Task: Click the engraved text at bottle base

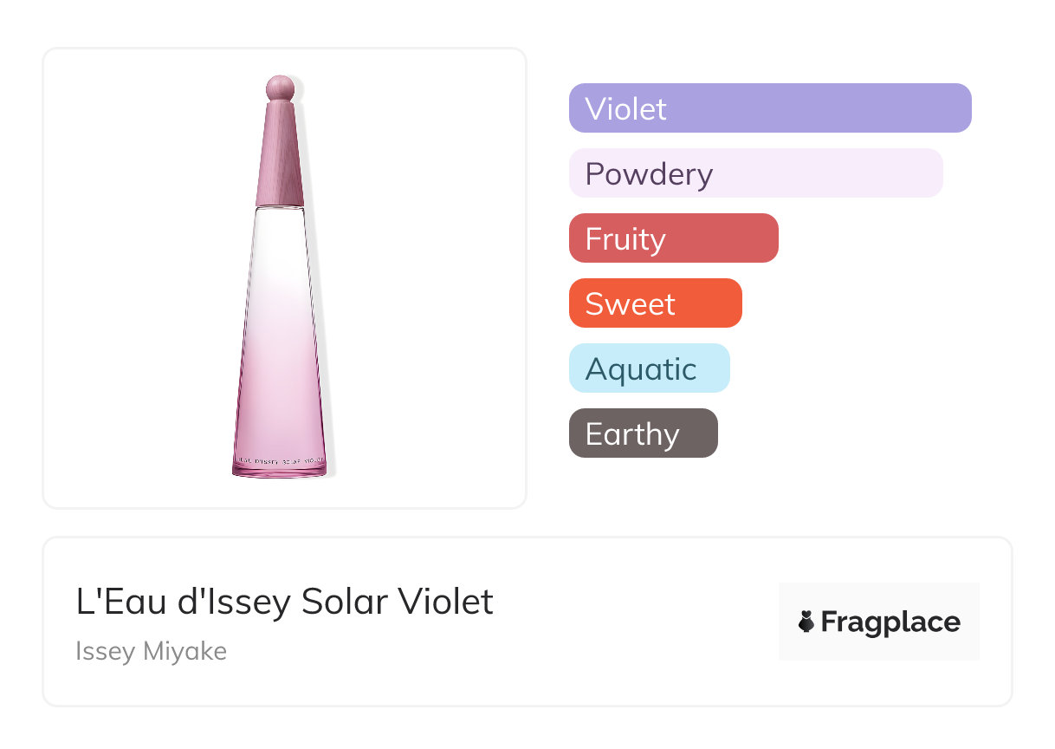Action: pos(280,460)
